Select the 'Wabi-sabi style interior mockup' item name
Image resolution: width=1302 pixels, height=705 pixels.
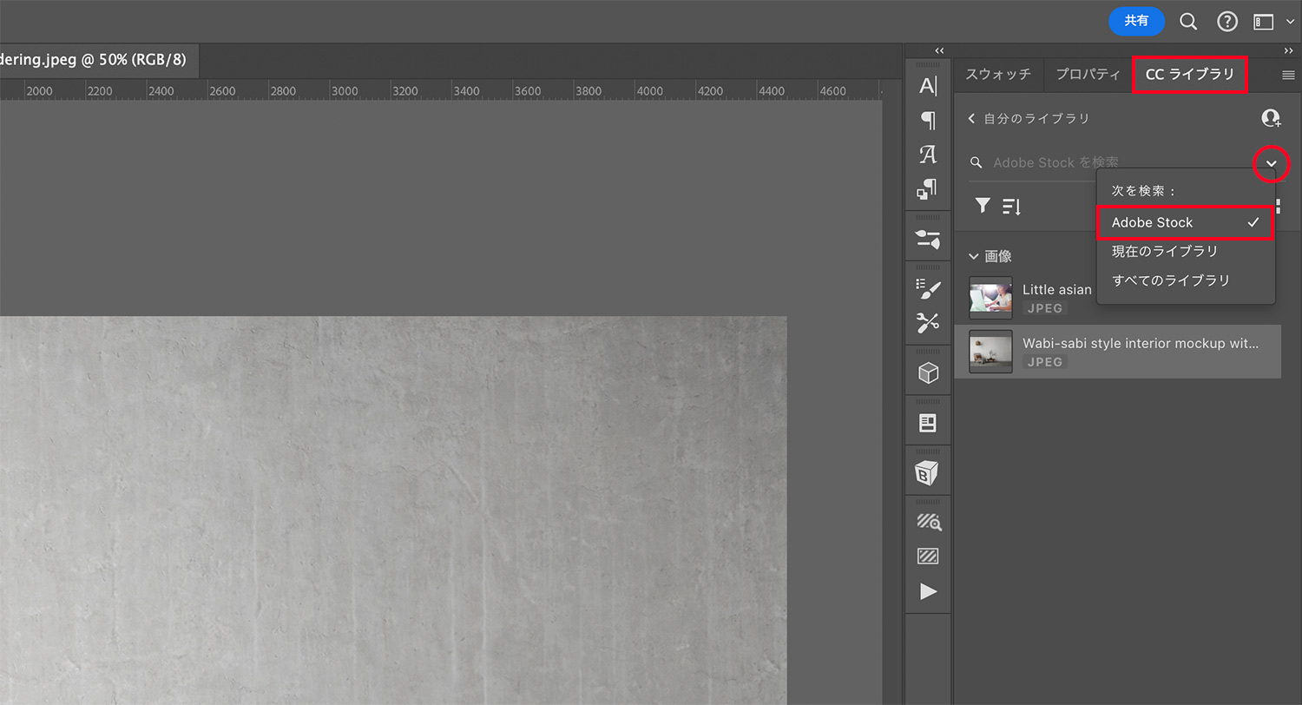click(x=1141, y=343)
